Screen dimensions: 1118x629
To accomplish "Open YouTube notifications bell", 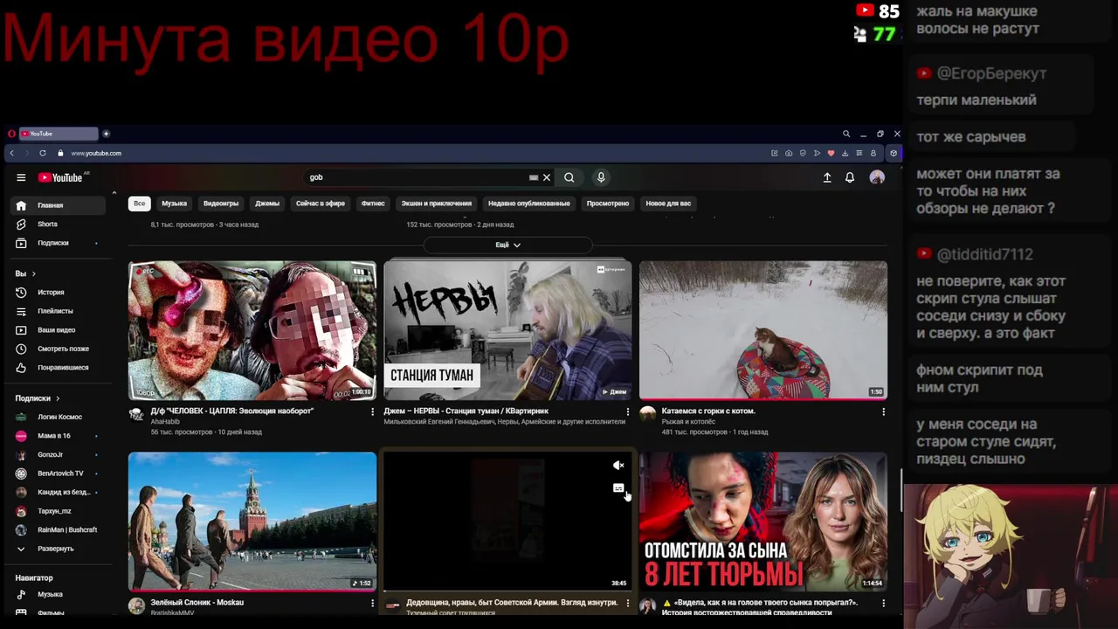I will tap(850, 177).
